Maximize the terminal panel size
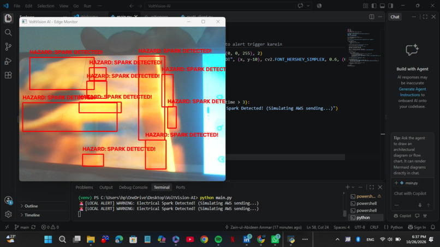Viewport: 440px width, 247px height. [372, 187]
